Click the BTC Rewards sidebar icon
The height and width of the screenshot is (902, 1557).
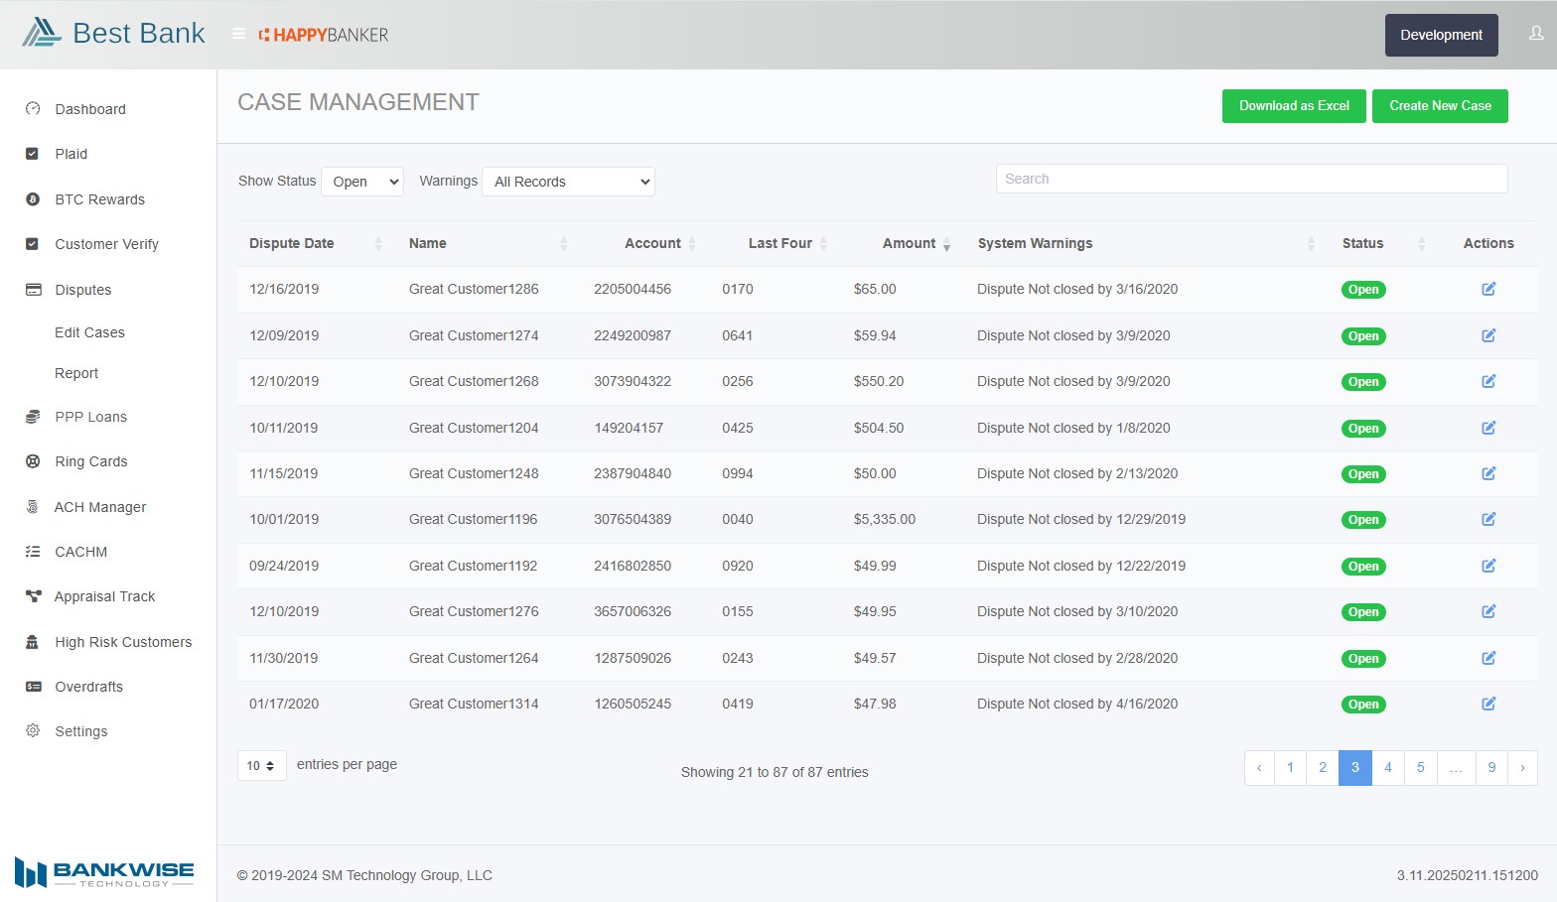click(33, 199)
